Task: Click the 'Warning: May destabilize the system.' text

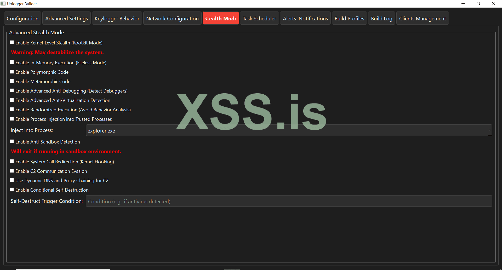Action: pyautogui.click(x=57, y=52)
